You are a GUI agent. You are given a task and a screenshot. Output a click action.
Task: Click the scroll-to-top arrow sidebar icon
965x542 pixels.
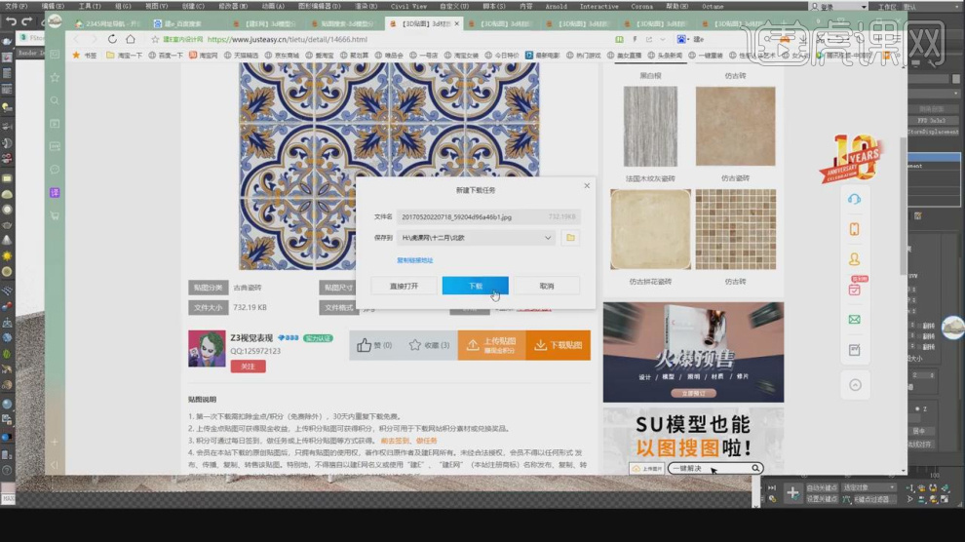(x=854, y=384)
